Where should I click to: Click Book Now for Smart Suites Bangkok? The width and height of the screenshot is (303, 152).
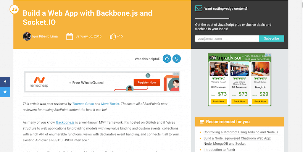(x=260, y=101)
